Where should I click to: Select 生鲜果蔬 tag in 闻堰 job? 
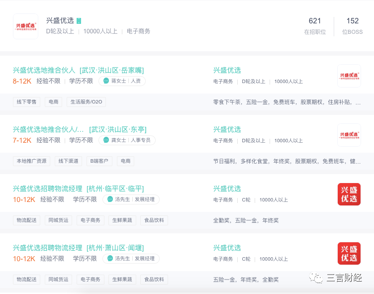(122, 280)
